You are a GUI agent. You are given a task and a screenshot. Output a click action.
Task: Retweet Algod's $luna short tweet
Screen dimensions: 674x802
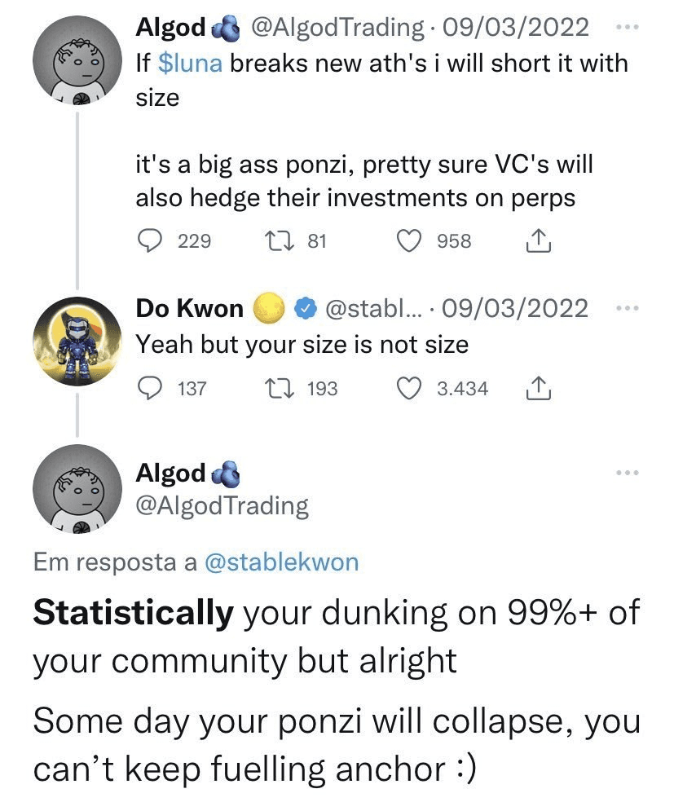[x=279, y=240]
